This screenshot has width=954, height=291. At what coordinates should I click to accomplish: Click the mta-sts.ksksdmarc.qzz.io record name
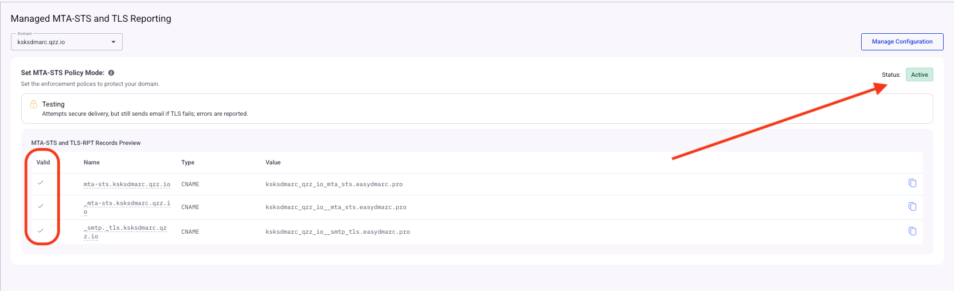tap(127, 184)
